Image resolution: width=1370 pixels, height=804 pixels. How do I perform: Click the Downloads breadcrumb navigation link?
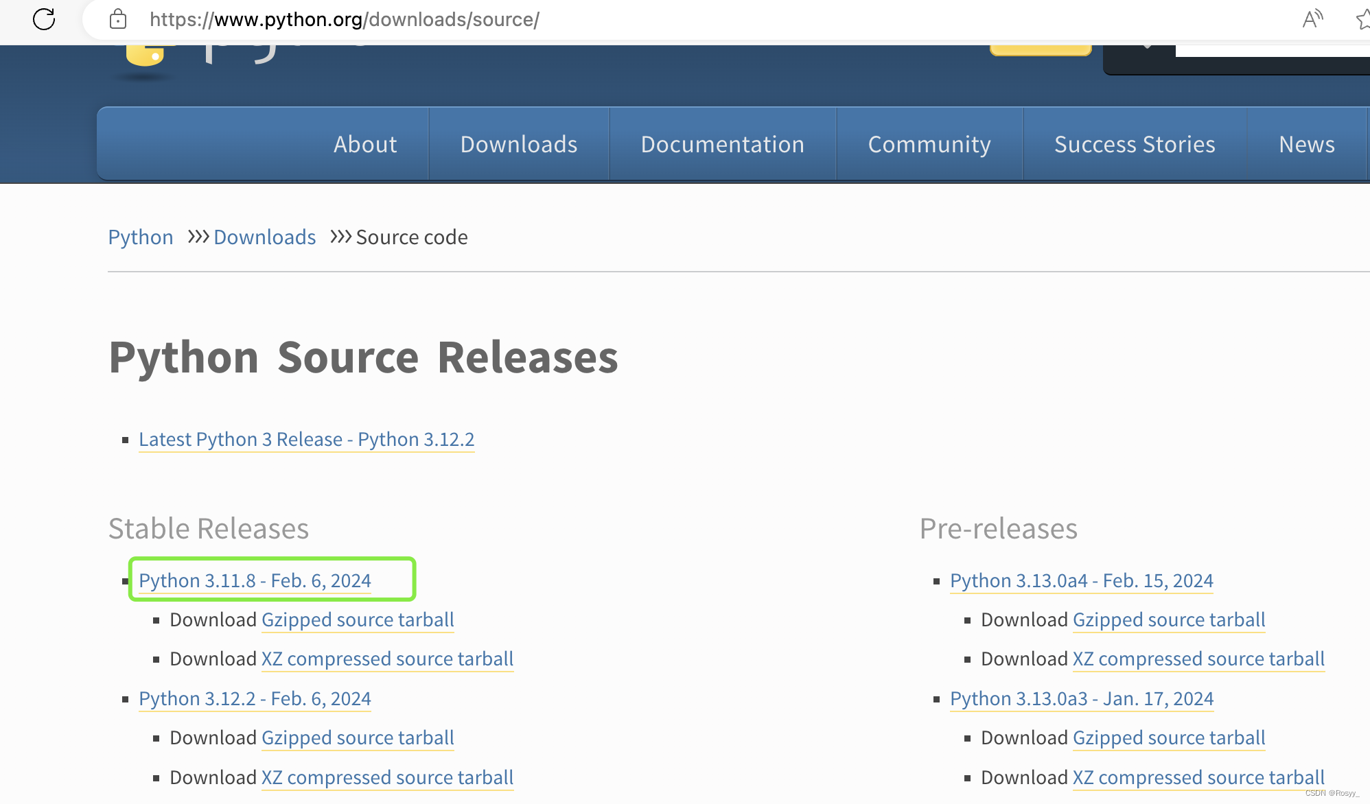[265, 237]
